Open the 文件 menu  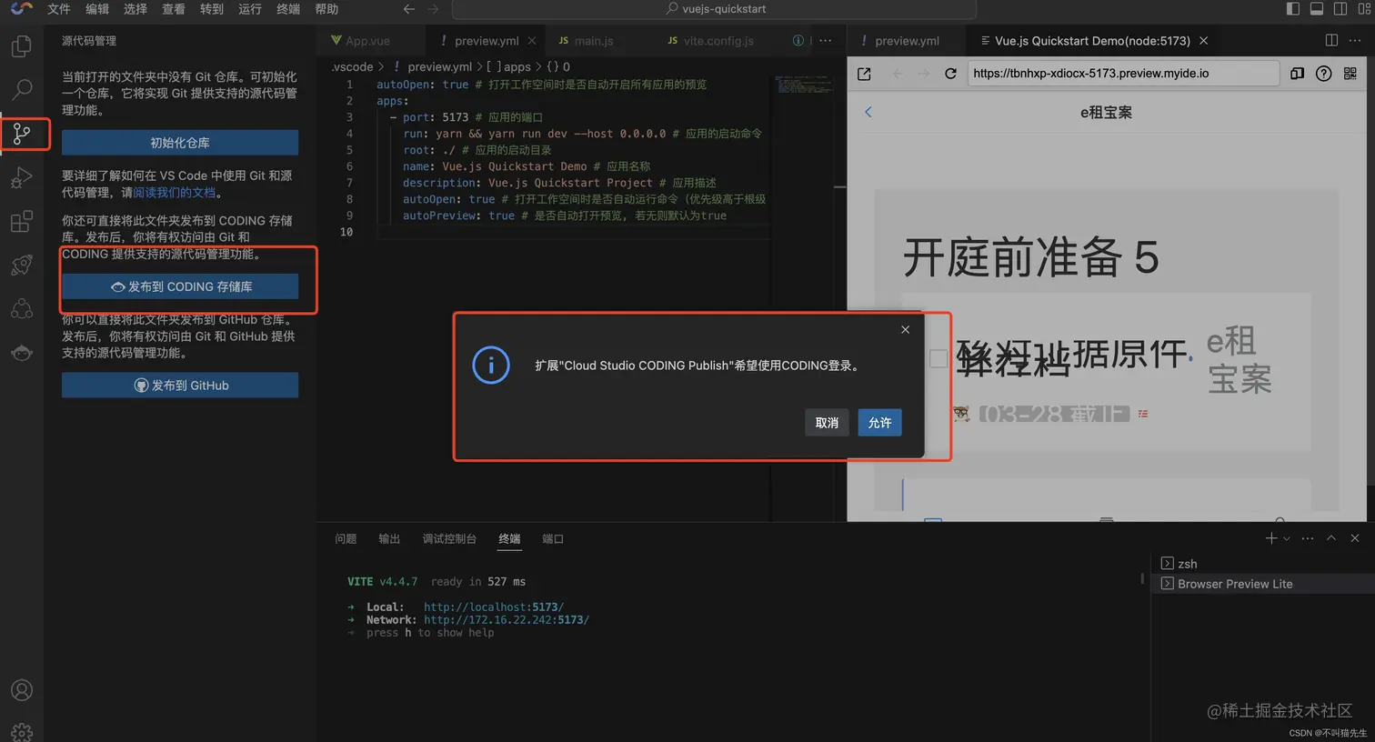point(59,9)
